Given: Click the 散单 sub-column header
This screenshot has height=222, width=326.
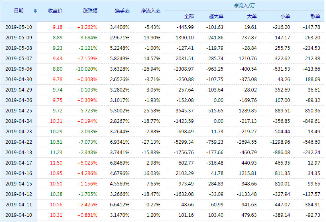Looking at the screenshot, I should coord(315,16).
